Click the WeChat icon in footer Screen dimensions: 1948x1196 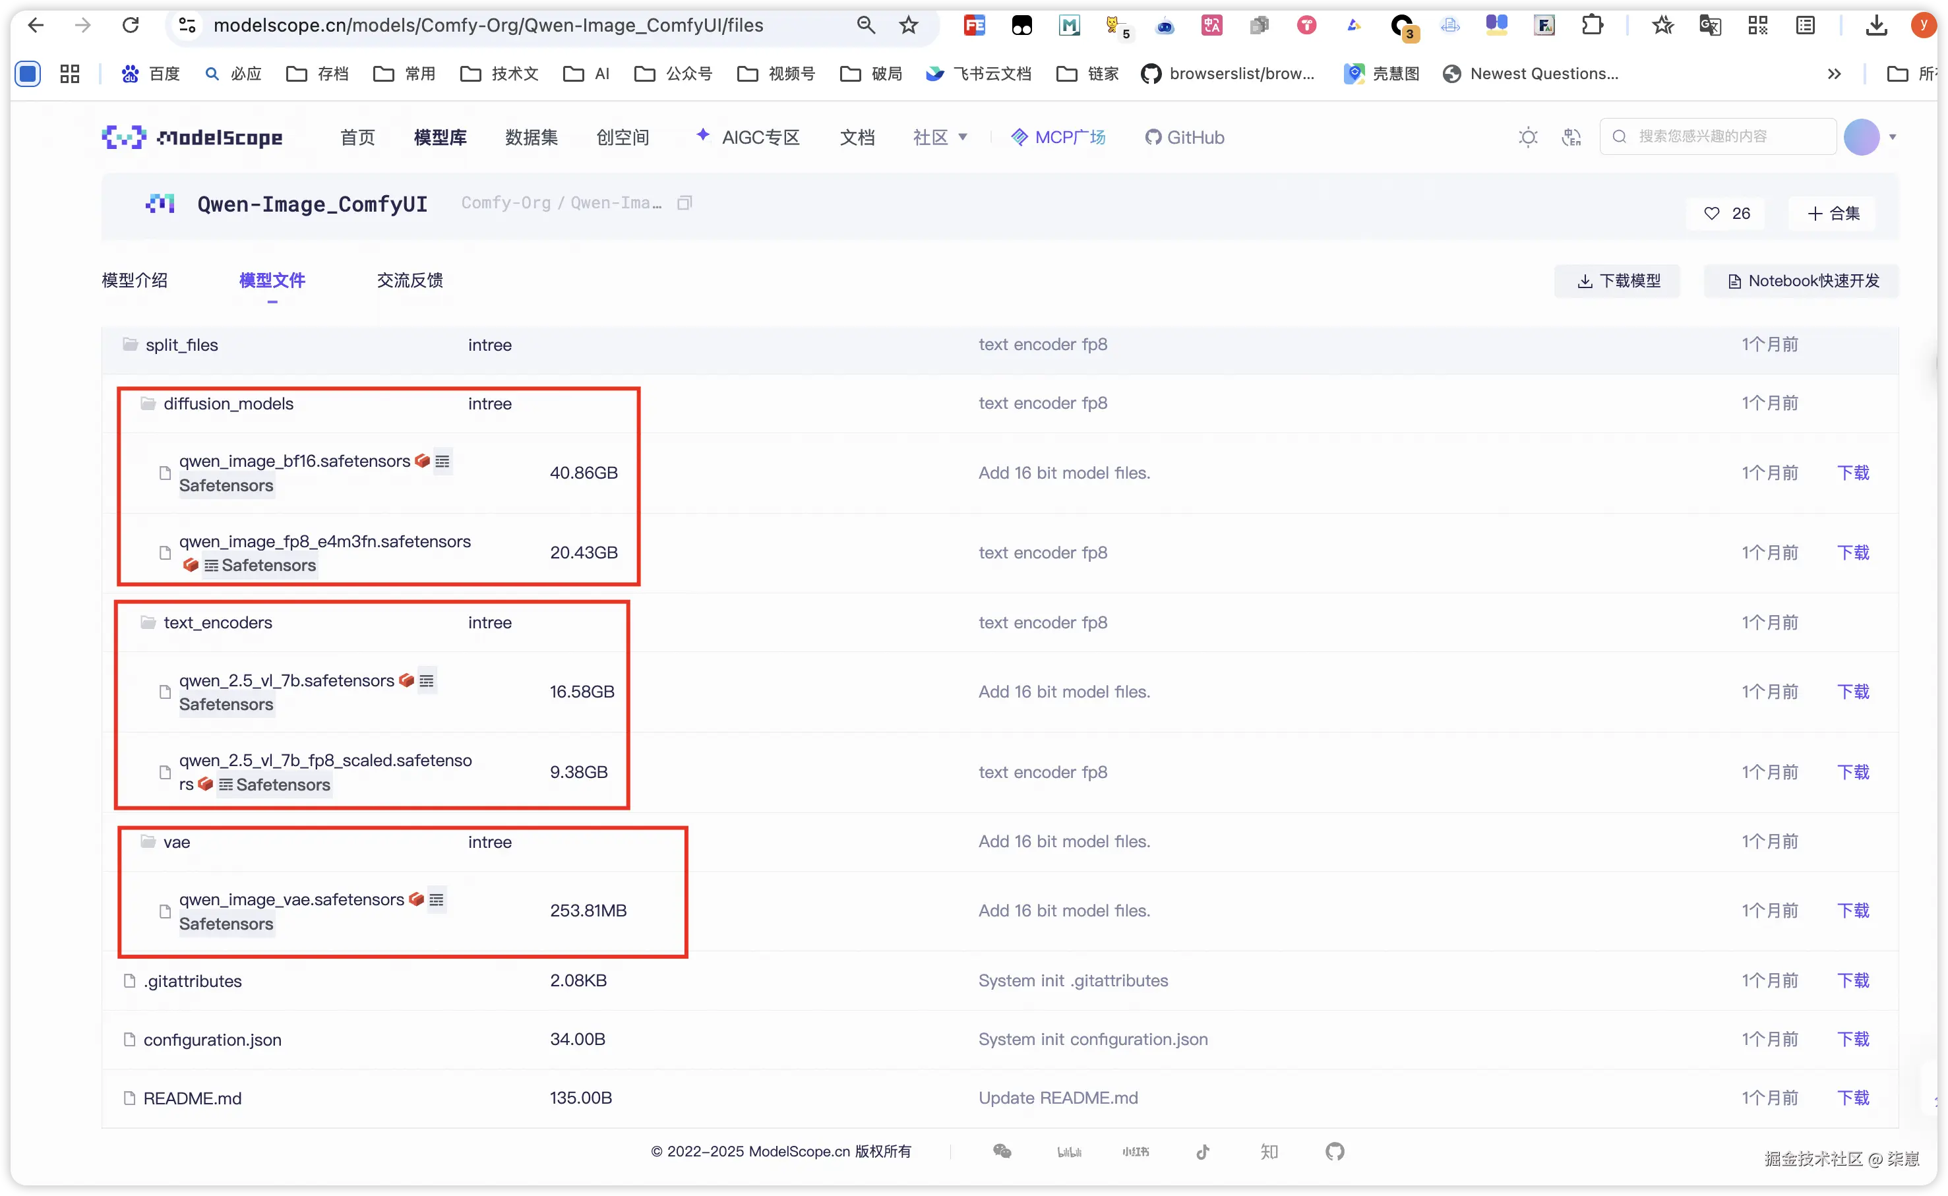click(1002, 1152)
